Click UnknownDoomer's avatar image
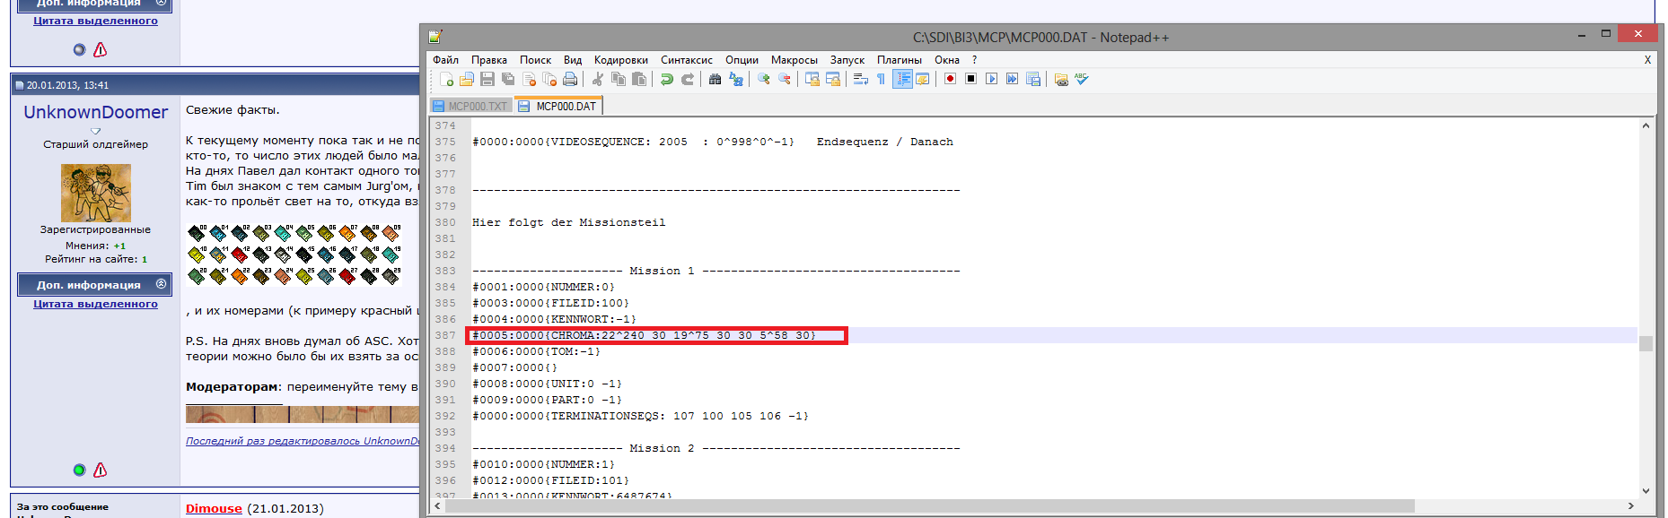Image resolution: width=1668 pixels, height=518 pixels. click(96, 193)
